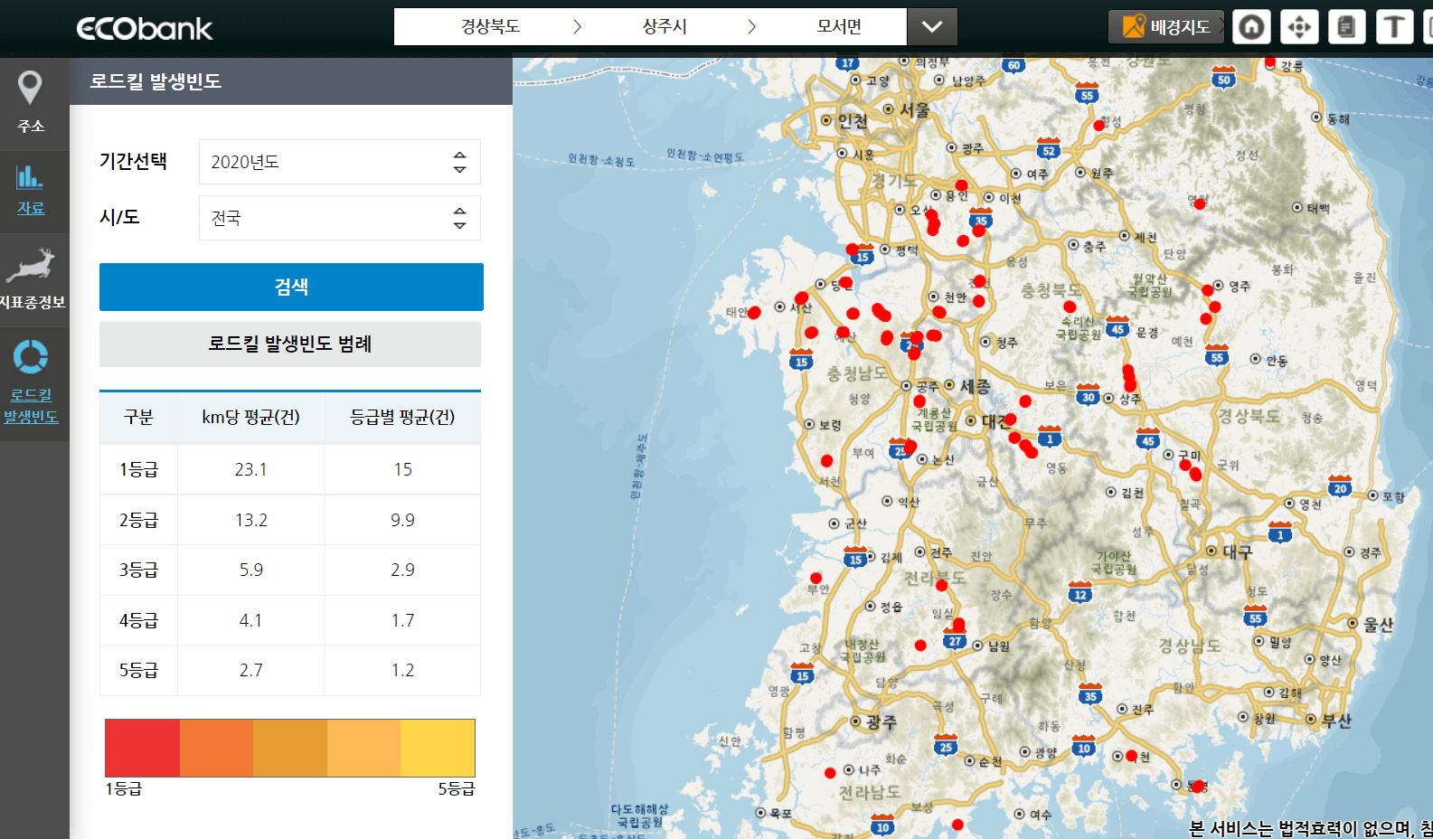The height and width of the screenshot is (839, 1433).
Task: Select the pan/move map tool icon
Action: (1299, 27)
